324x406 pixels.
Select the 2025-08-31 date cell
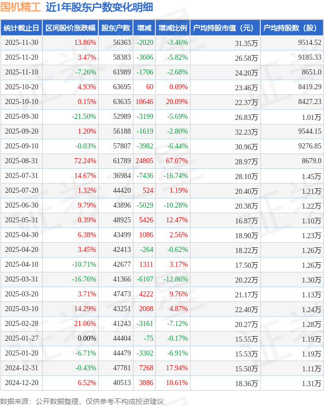point(21,161)
